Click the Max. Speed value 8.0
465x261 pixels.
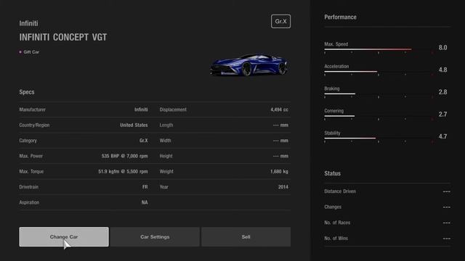click(x=442, y=48)
